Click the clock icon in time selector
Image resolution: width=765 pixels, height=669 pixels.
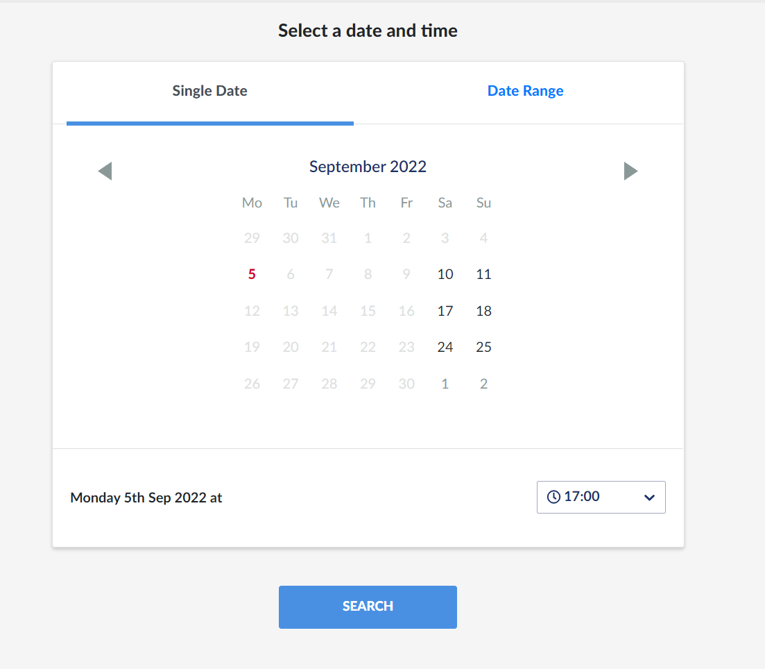coord(553,497)
